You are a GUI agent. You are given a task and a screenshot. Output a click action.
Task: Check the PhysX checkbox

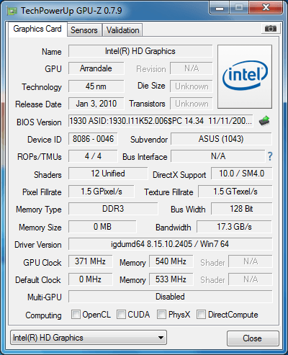(161, 315)
